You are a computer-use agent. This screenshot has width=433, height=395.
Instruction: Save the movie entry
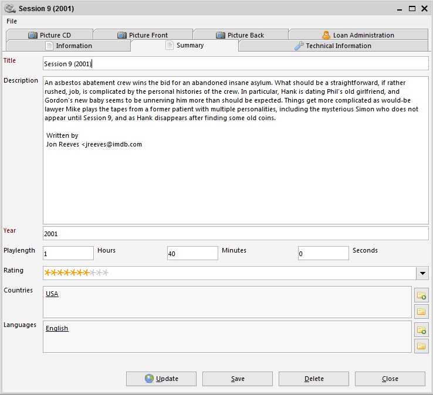click(x=238, y=379)
